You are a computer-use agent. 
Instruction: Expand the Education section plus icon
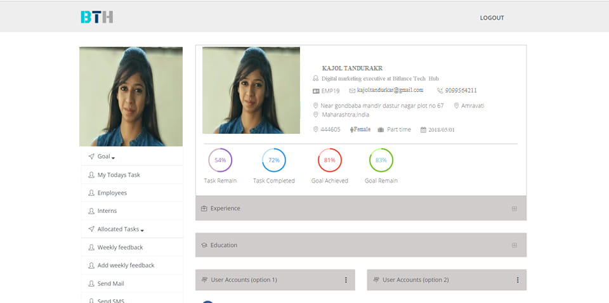click(514, 245)
